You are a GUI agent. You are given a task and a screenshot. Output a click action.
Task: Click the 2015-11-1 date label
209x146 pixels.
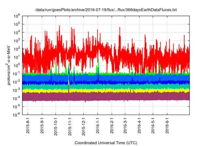pos(70,126)
